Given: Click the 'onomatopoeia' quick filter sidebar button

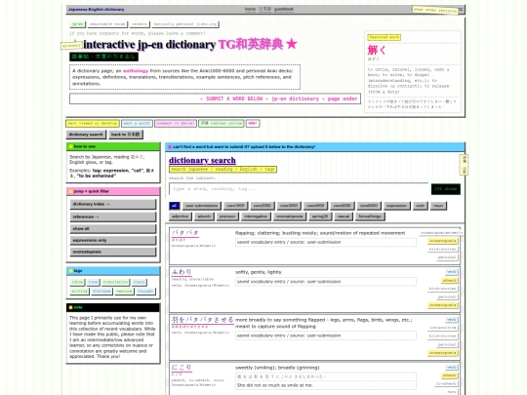Looking at the screenshot, I should (x=113, y=252).
